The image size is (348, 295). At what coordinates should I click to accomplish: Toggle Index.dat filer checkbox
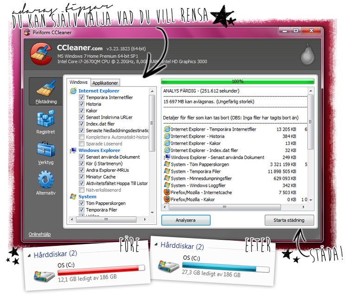[x=82, y=124]
